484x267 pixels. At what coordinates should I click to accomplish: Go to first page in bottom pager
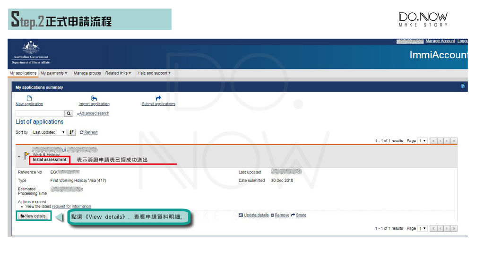[x=433, y=228]
